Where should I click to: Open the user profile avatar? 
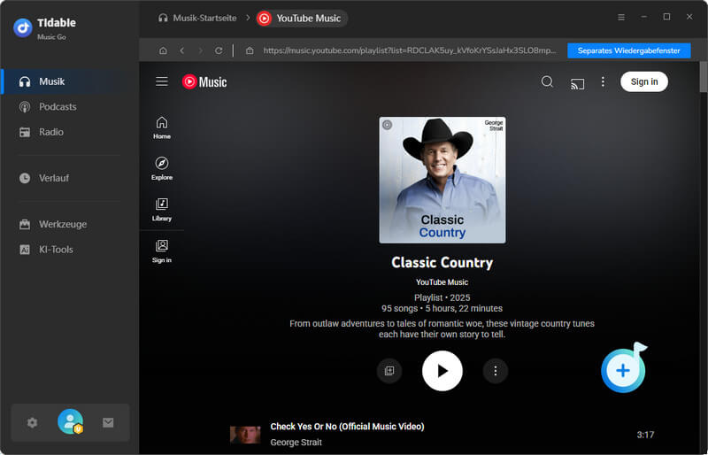(x=71, y=421)
